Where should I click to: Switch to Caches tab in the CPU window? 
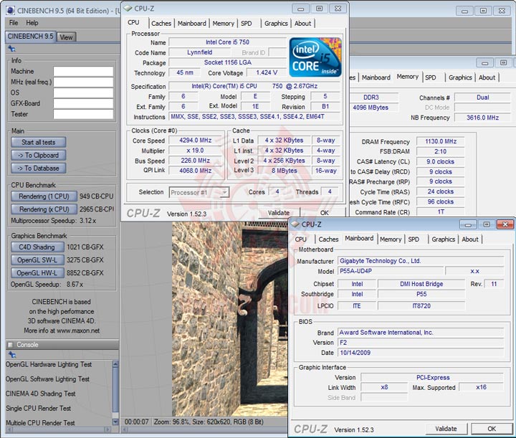click(x=161, y=23)
